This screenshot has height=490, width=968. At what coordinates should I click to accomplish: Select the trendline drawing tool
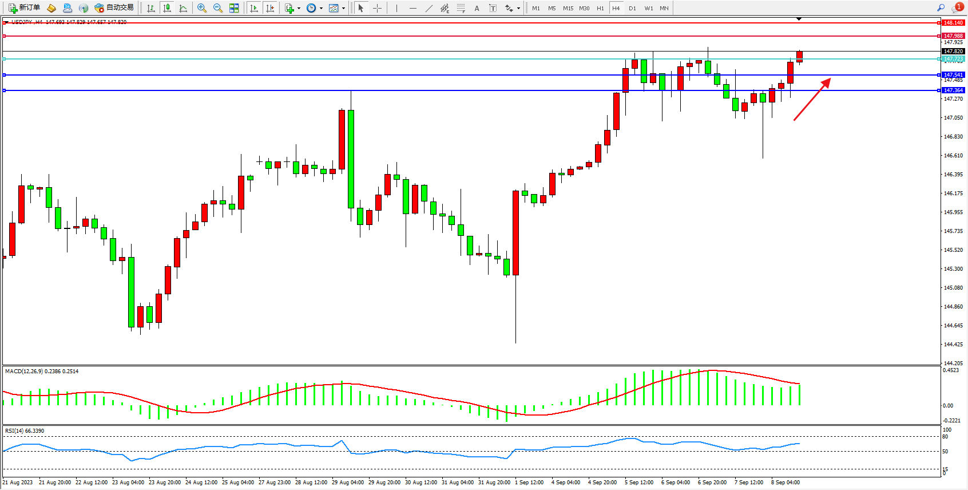[429, 8]
